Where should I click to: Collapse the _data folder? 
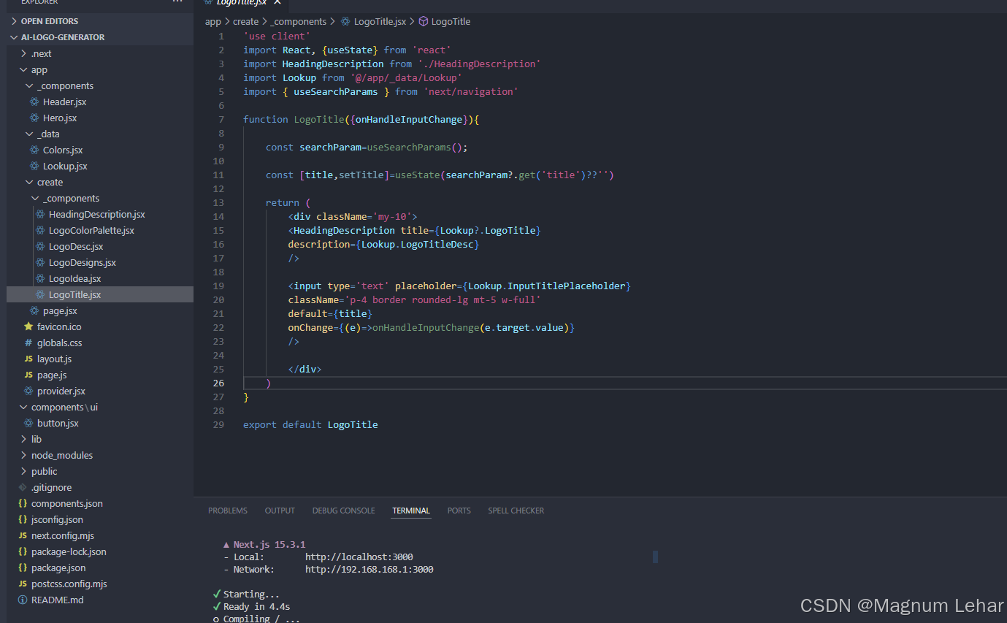tap(30, 134)
